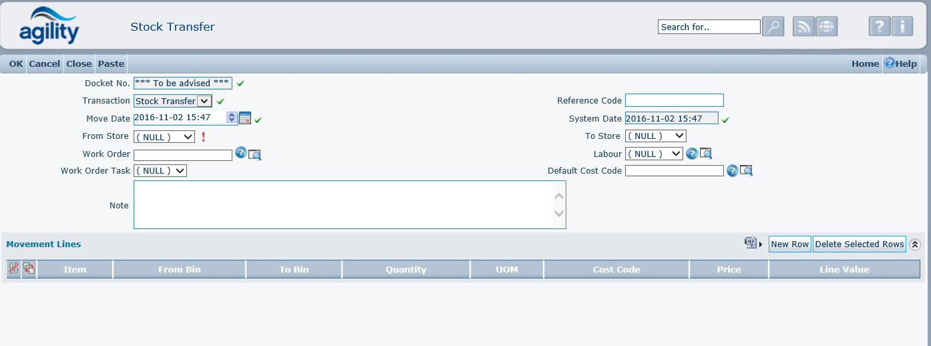Click the Delete Selected Rows button
The width and height of the screenshot is (931, 346).
859,244
